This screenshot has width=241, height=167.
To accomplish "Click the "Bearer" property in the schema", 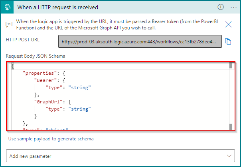I will tap(45, 80).
